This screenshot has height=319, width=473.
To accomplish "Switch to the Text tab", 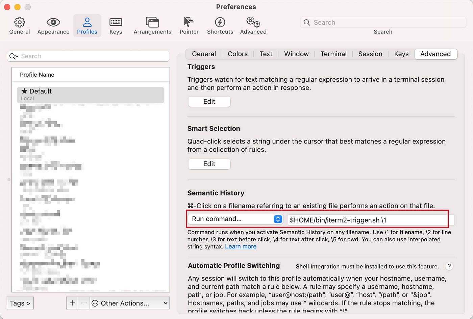I will point(266,54).
